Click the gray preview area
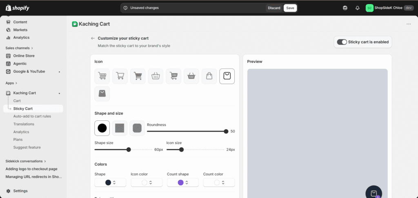 (317, 133)
